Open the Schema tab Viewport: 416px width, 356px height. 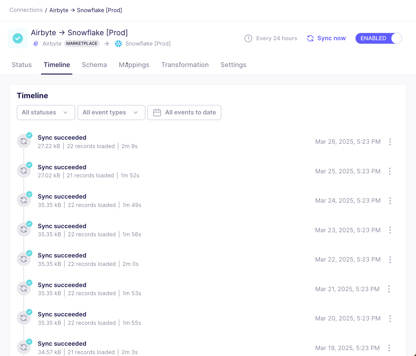click(x=94, y=65)
